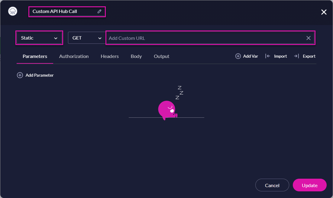Add a parameter using the plus icon
Viewport: 333px width, 198px height.
[x=20, y=75]
